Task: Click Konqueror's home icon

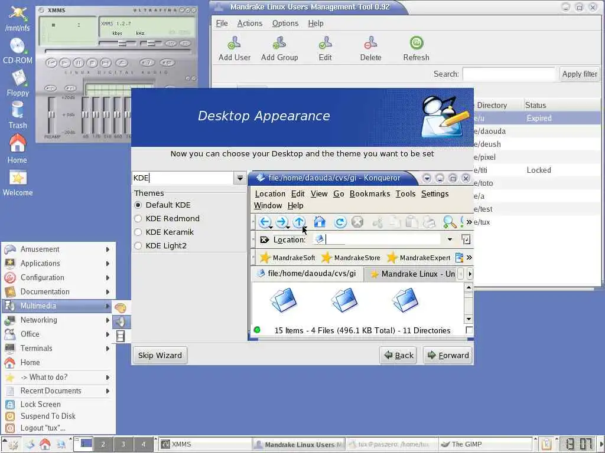Action: [320, 222]
